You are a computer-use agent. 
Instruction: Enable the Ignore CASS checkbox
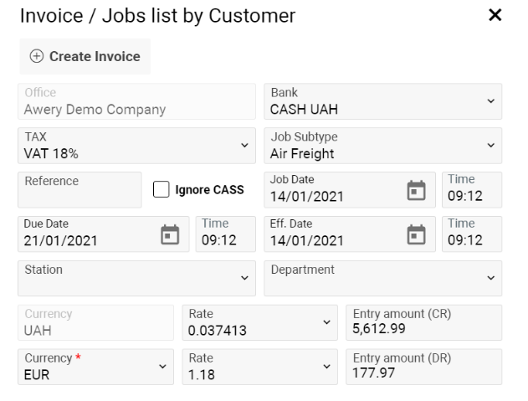[x=161, y=190]
